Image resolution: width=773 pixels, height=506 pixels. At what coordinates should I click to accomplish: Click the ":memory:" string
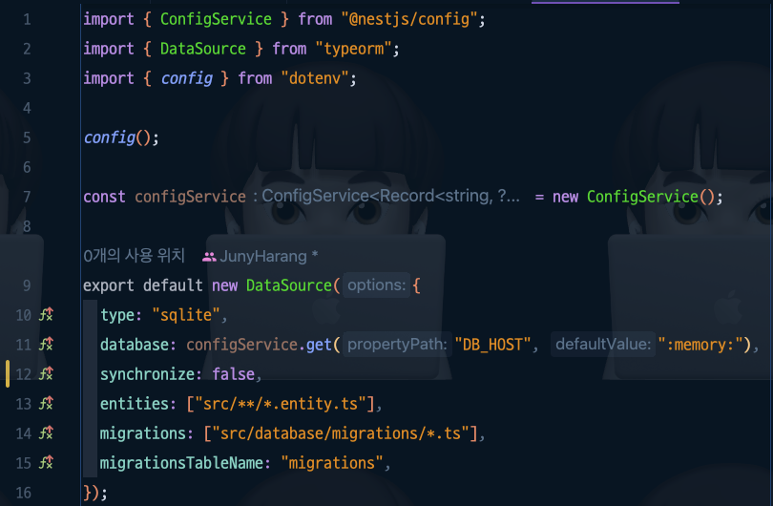pyautogui.click(x=700, y=345)
